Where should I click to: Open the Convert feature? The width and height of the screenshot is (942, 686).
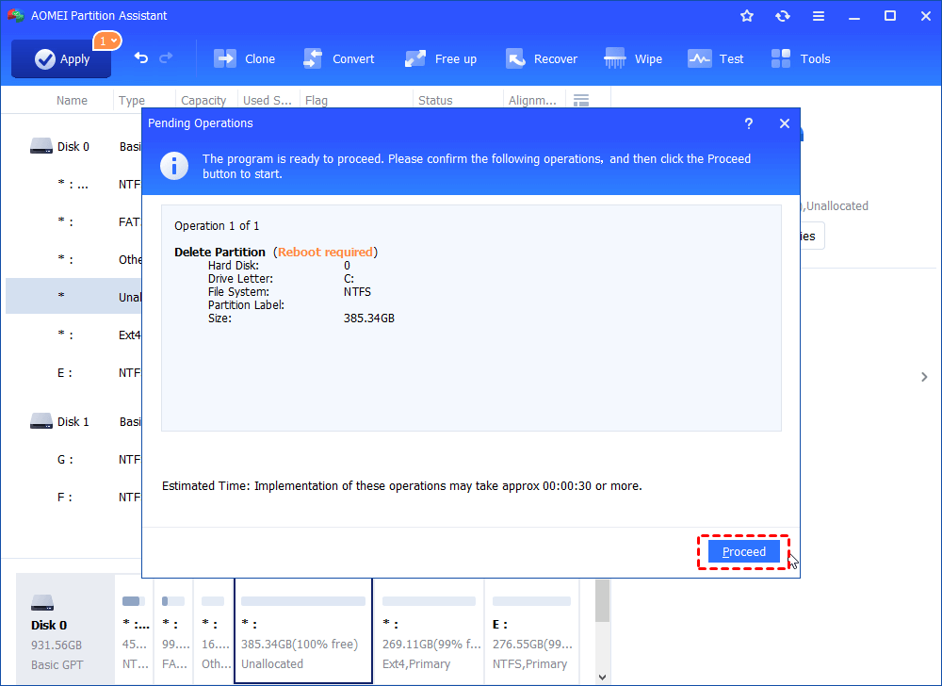coord(339,58)
